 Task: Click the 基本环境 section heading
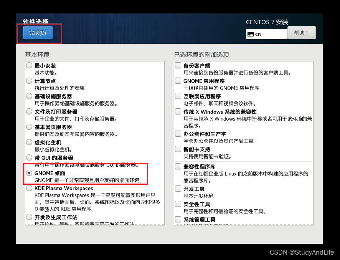(x=37, y=55)
